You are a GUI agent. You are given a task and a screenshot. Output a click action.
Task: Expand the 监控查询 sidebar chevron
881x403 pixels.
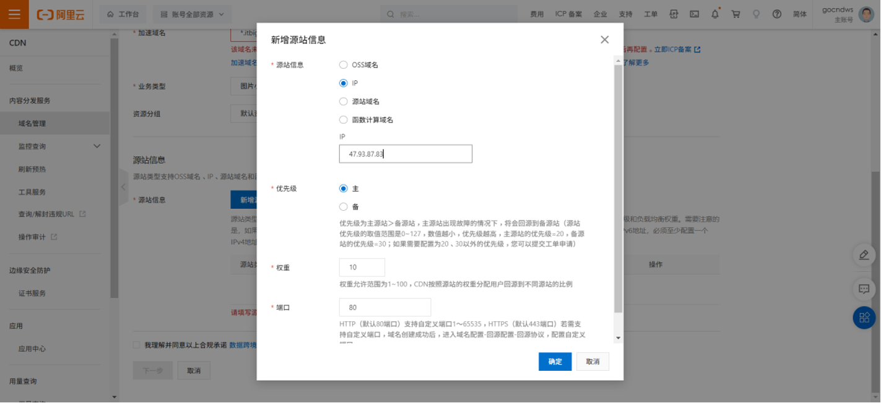click(x=97, y=146)
